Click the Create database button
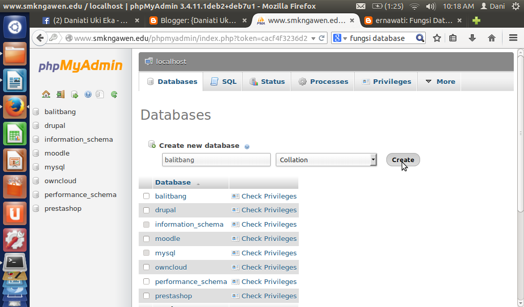Viewport: 524px width, 307px height. 403,160
